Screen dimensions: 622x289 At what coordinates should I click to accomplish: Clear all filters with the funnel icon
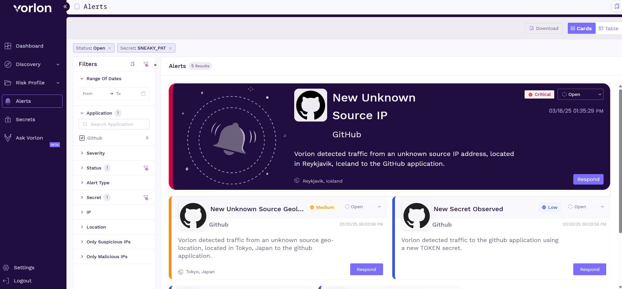[146, 64]
